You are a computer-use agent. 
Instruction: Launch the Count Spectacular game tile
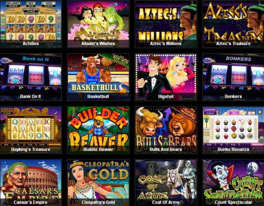coord(233,183)
